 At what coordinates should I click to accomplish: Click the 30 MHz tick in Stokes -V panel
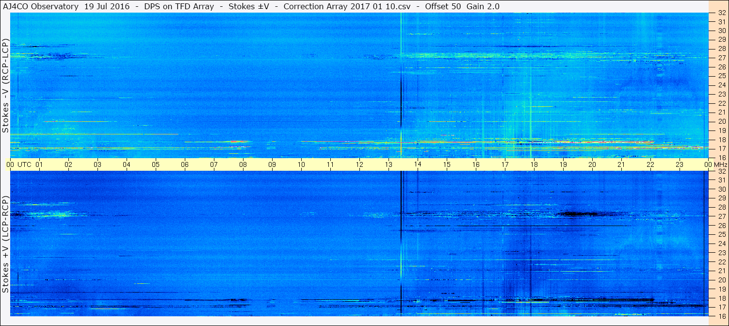[722, 31]
